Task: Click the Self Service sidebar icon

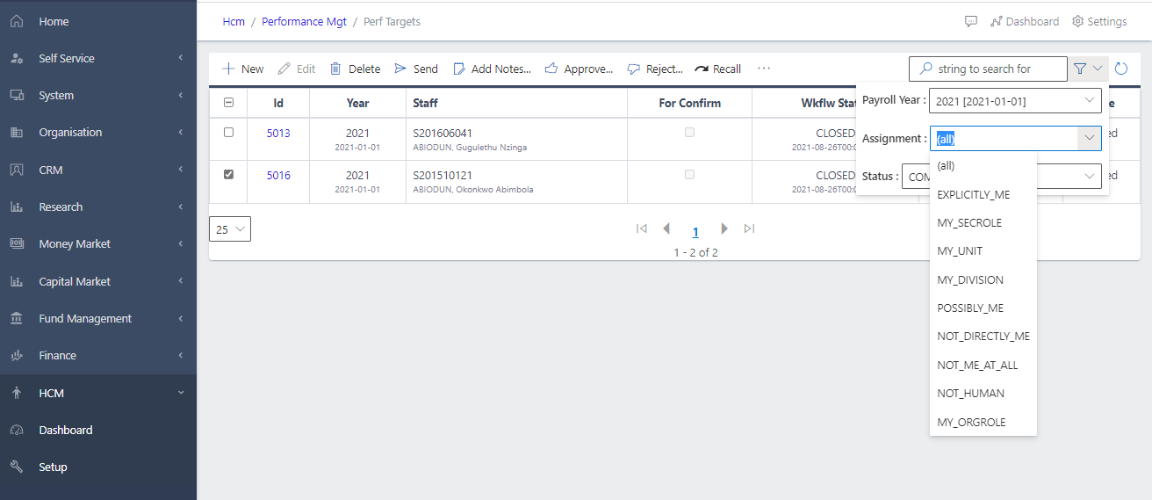Action: pyautogui.click(x=17, y=59)
